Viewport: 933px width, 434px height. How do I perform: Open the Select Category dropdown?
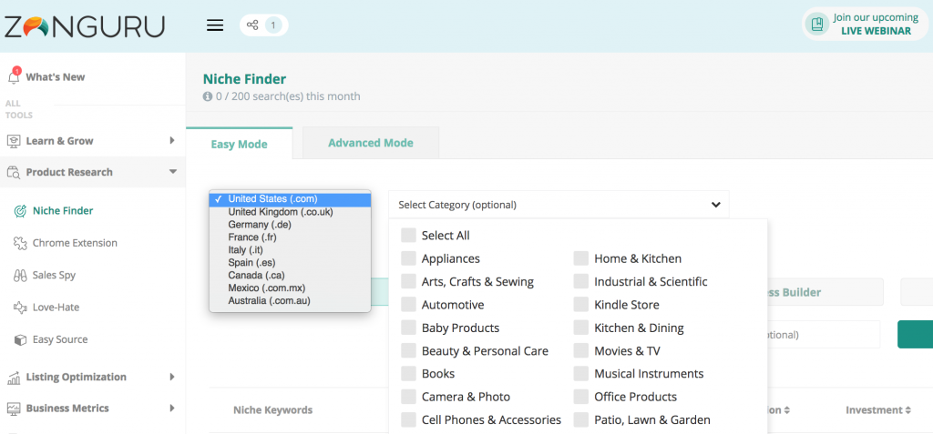559,205
